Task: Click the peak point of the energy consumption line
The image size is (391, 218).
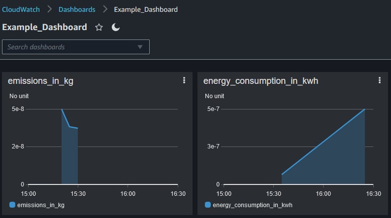Action: (365, 109)
